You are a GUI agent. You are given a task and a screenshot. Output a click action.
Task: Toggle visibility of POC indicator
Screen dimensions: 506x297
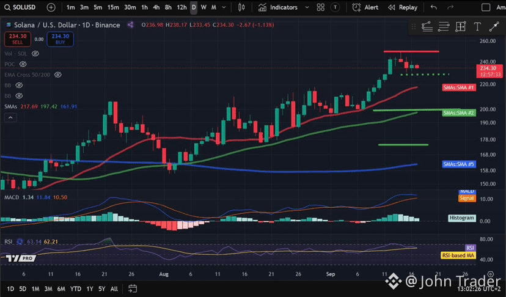tap(23, 64)
